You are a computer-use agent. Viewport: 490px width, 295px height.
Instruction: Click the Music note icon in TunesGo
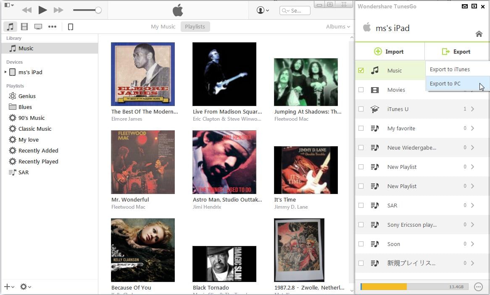pos(375,70)
